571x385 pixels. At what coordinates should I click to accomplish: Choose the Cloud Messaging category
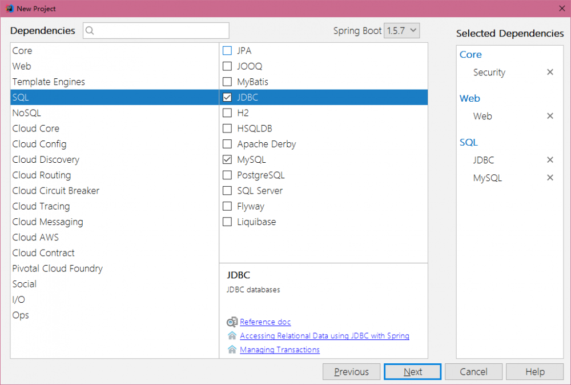click(x=47, y=222)
